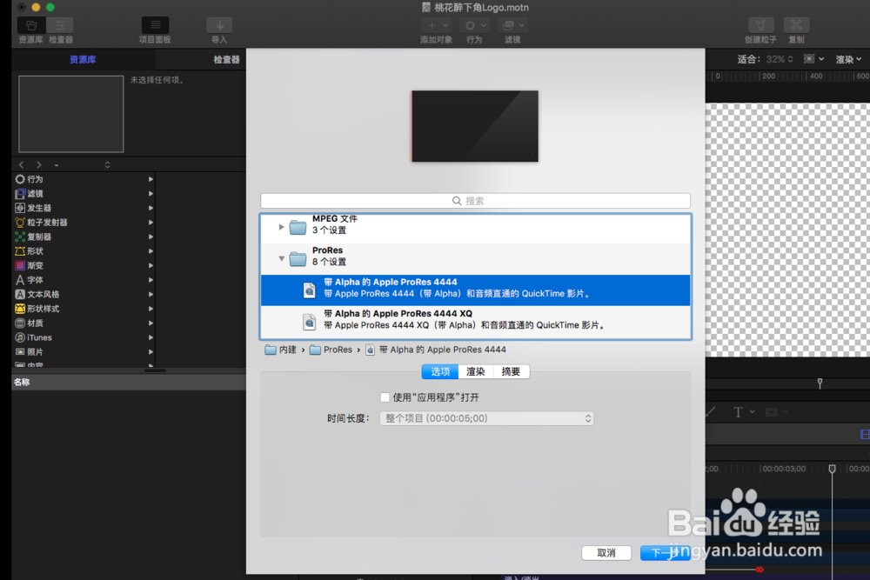
Task: Click the export preview thumbnail
Action: (x=475, y=126)
